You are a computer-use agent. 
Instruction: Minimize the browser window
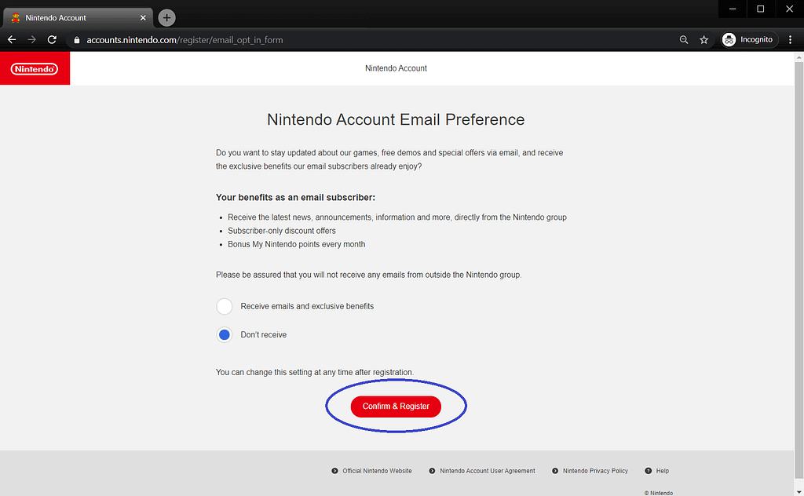pos(733,9)
